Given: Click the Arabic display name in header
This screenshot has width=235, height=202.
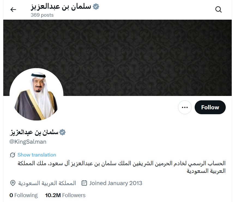Looking at the screenshot, I should (61, 7).
